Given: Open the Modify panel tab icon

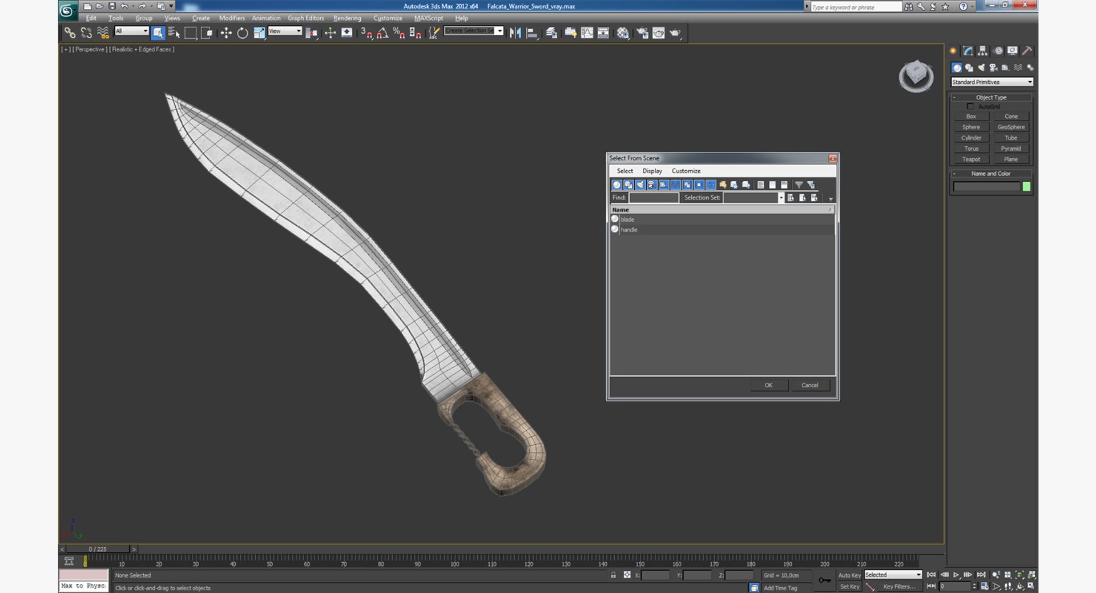Looking at the screenshot, I should (968, 51).
